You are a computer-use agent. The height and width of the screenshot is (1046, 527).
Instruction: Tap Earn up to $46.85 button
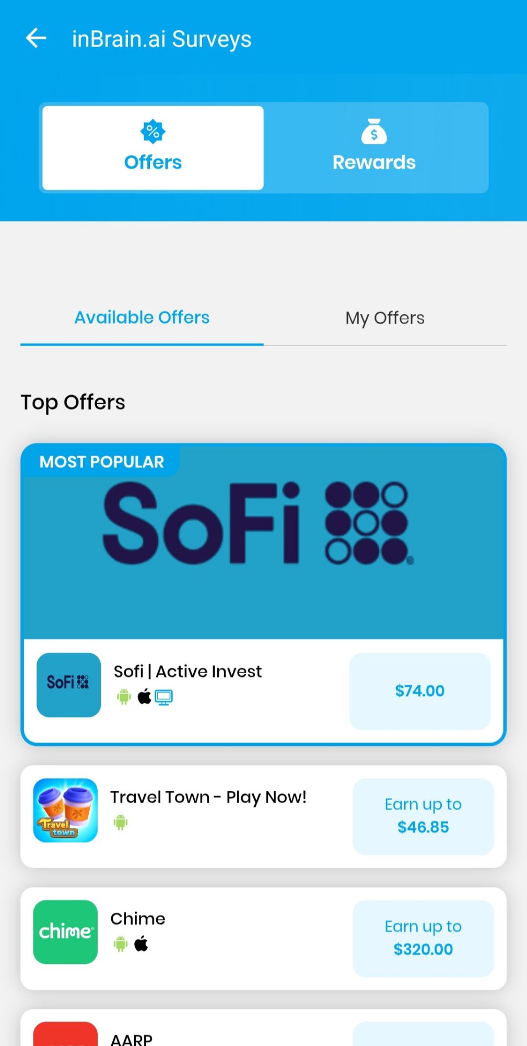(x=423, y=816)
